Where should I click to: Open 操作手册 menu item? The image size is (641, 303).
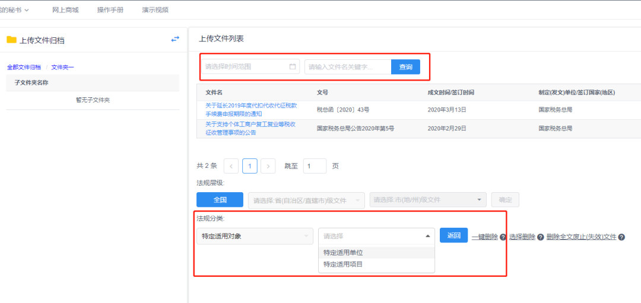pyautogui.click(x=110, y=10)
